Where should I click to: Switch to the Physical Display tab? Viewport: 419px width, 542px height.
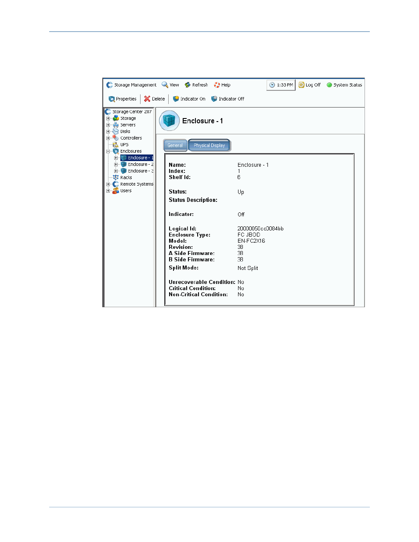tap(209, 145)
